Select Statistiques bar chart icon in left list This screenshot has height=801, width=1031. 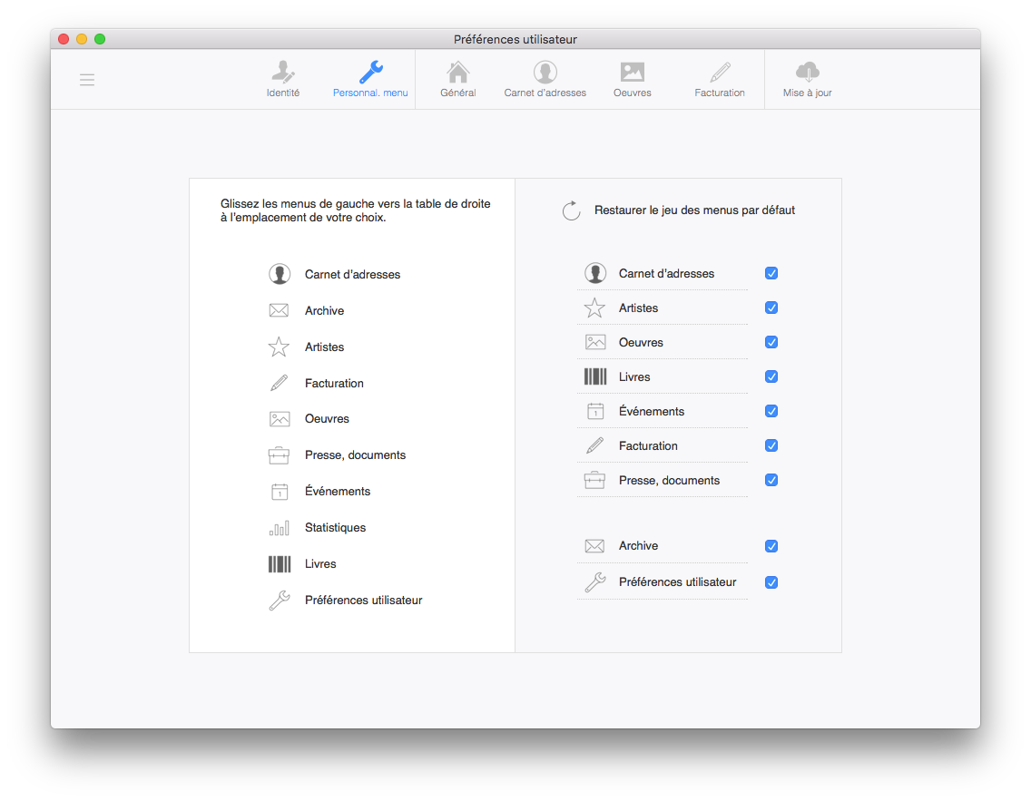(280, 528)
